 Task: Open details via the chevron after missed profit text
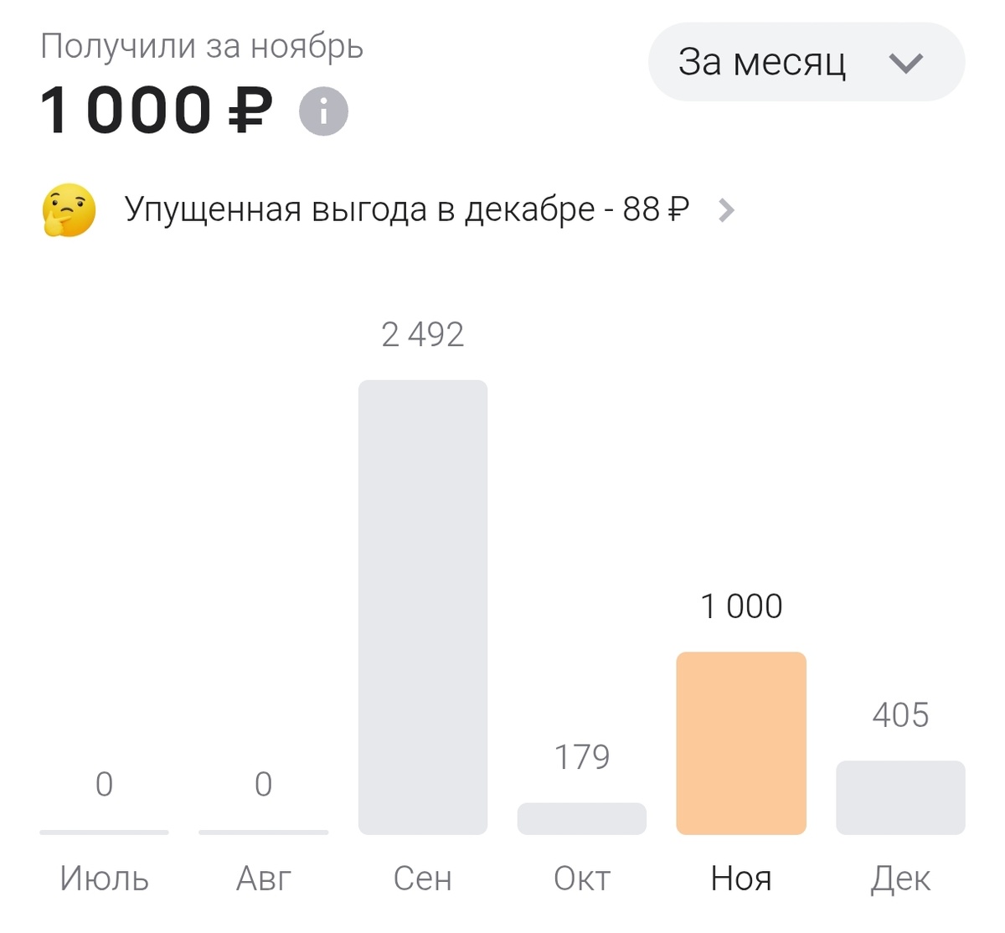click(x=727, y=210)
